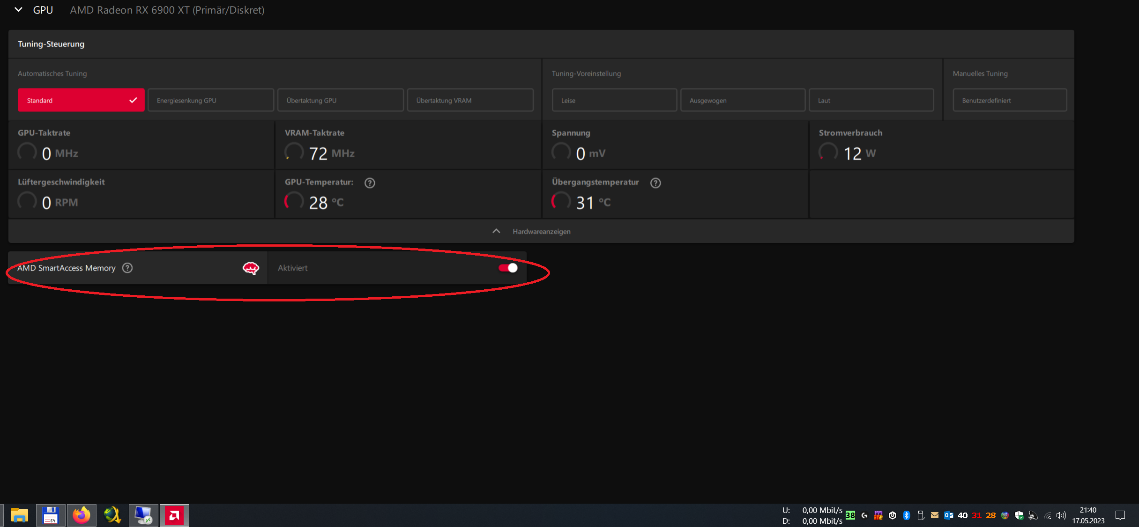Click Benutzerdefiniert manual tuning button

pos(1010,100)
